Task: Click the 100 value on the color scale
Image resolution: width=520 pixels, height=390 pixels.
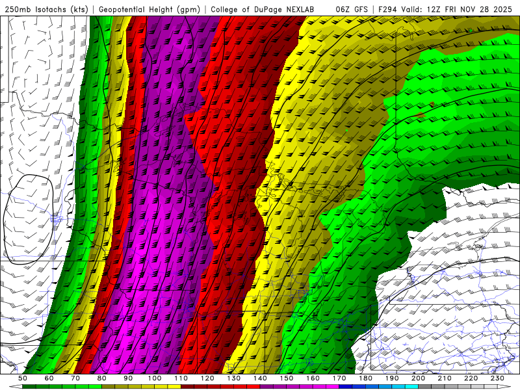Action: 155,378
